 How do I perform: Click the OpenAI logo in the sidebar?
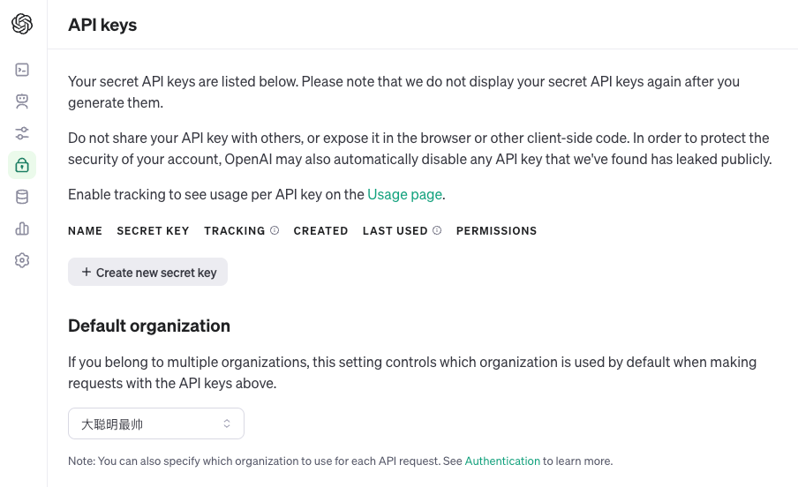click(x=22, y=24)
